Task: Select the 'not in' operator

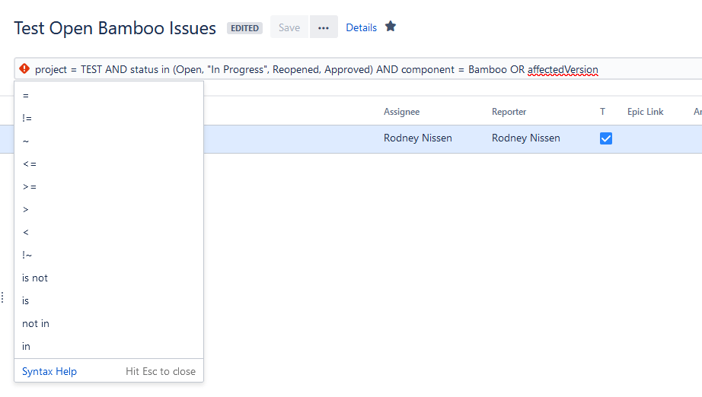Action: (36, 324)
